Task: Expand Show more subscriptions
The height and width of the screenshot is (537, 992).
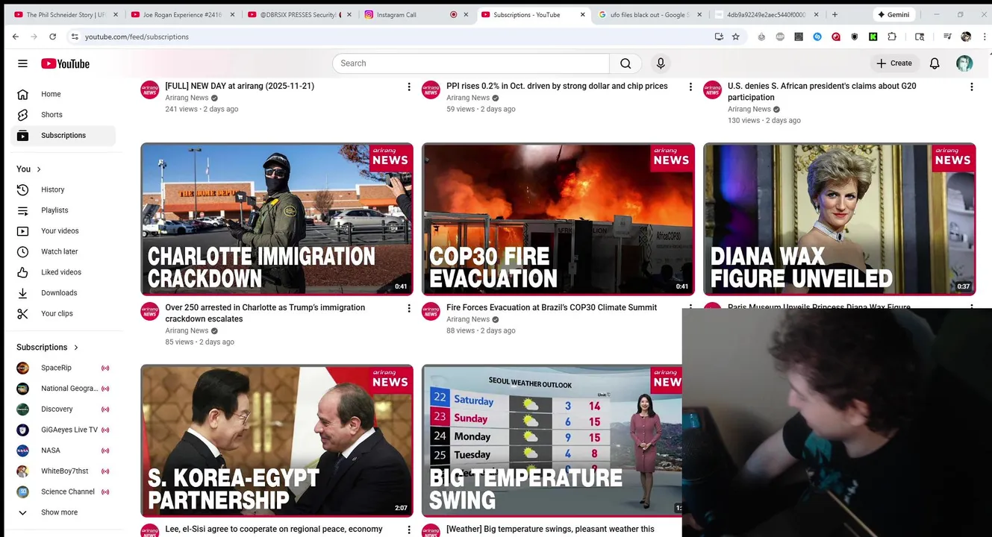Action: pyautogui.click(x=61, y=512)
